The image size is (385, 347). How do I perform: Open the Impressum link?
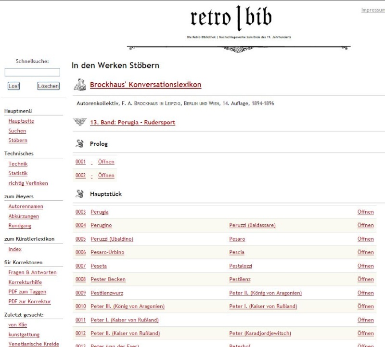373,10
